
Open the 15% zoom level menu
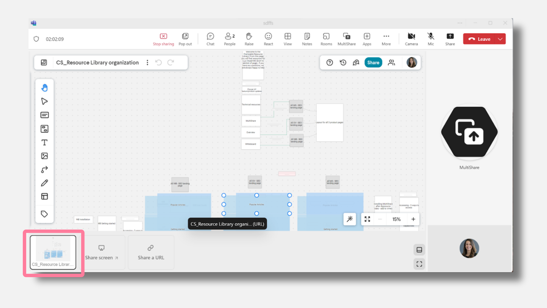point(396,219)
